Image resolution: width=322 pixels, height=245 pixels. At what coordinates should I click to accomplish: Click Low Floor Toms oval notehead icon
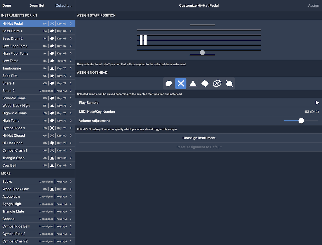point(52,46)
